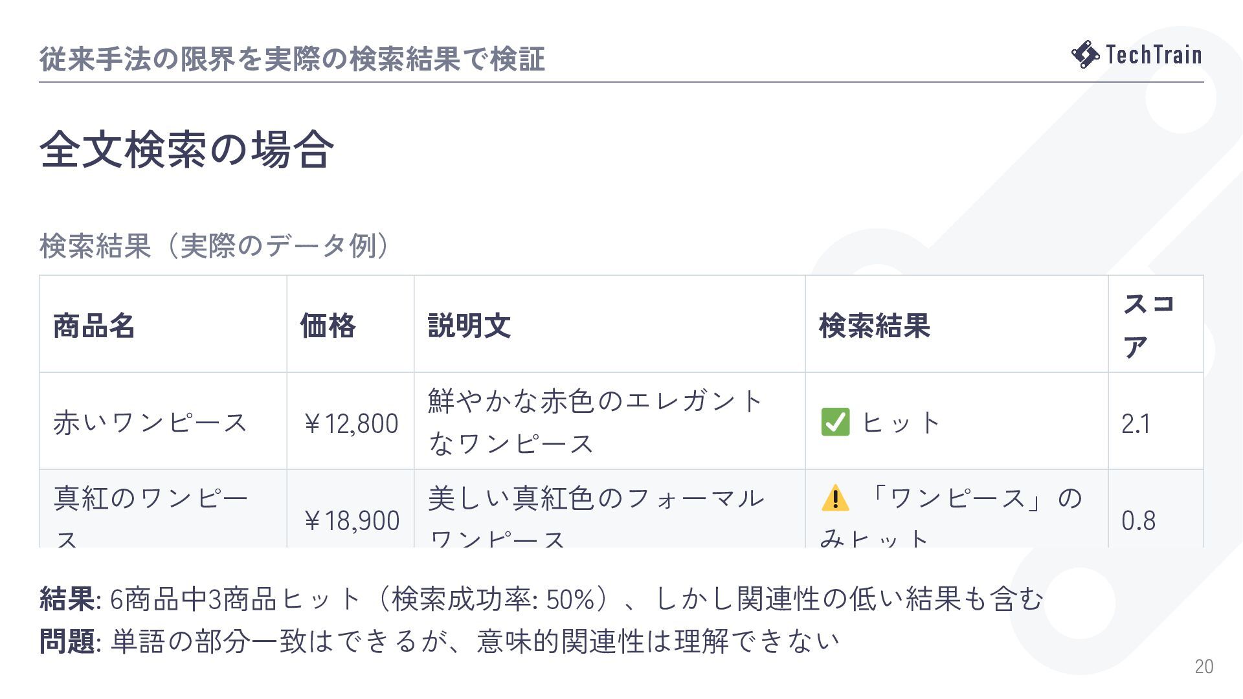The image size is (1243, 699).
Task: Select the 説明文 column header
Action: pos(610,324)
